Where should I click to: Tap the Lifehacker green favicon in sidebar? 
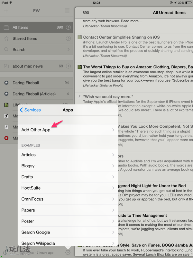coord(6,105)
